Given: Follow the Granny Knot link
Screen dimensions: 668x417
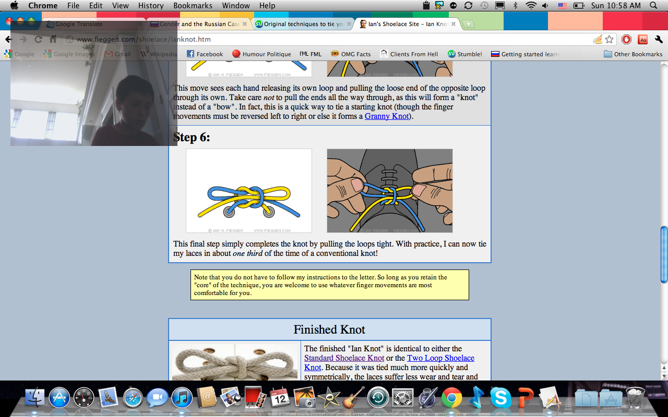Looking at the screenshot, I should tap(387, 116).
